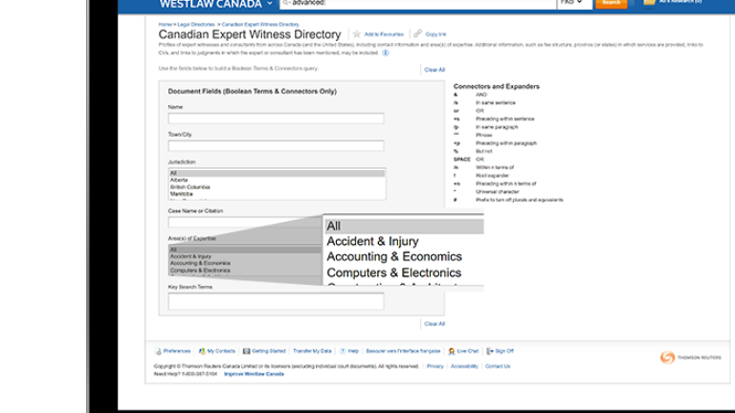Open Preferences from the footer icon
This screenshot has height=413, width=735.
[x=159, y=351]
